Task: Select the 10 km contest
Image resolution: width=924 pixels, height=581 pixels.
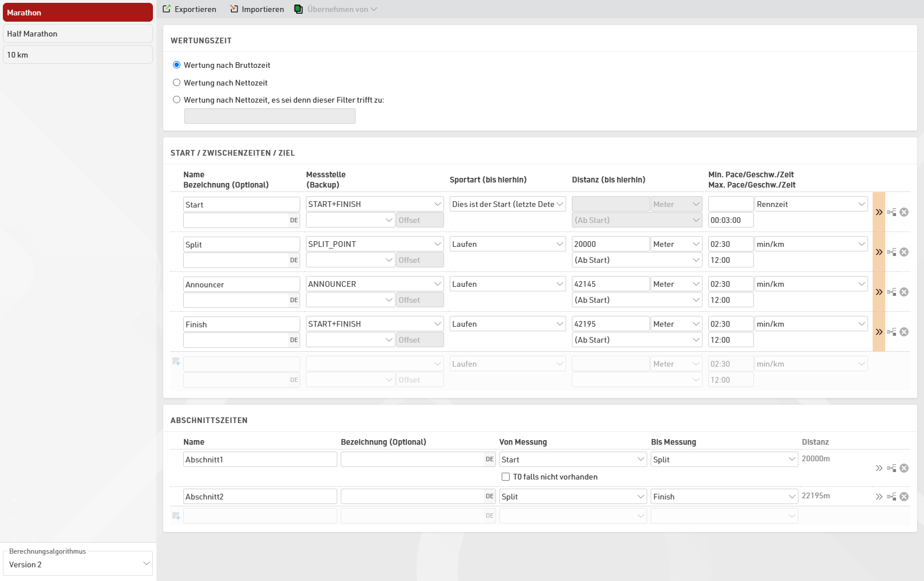Action: 78,55
